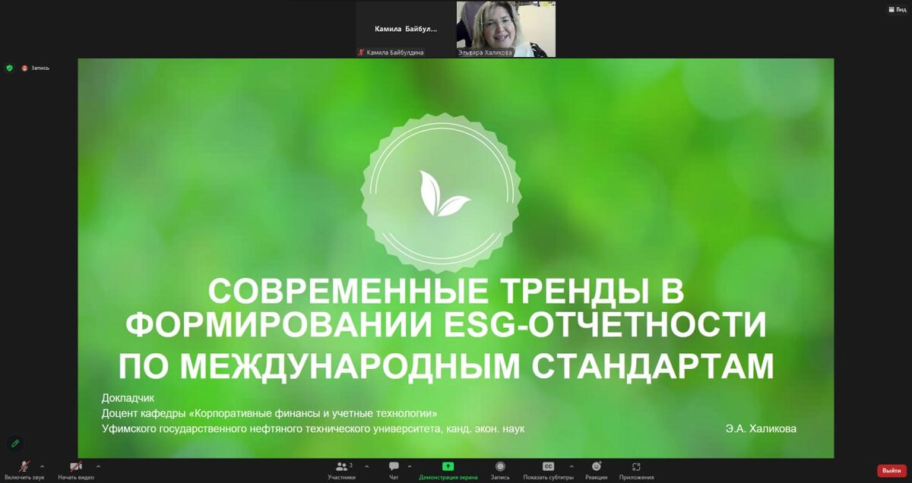
Task: Expand participants list options chevron
Action: [367, 466]
